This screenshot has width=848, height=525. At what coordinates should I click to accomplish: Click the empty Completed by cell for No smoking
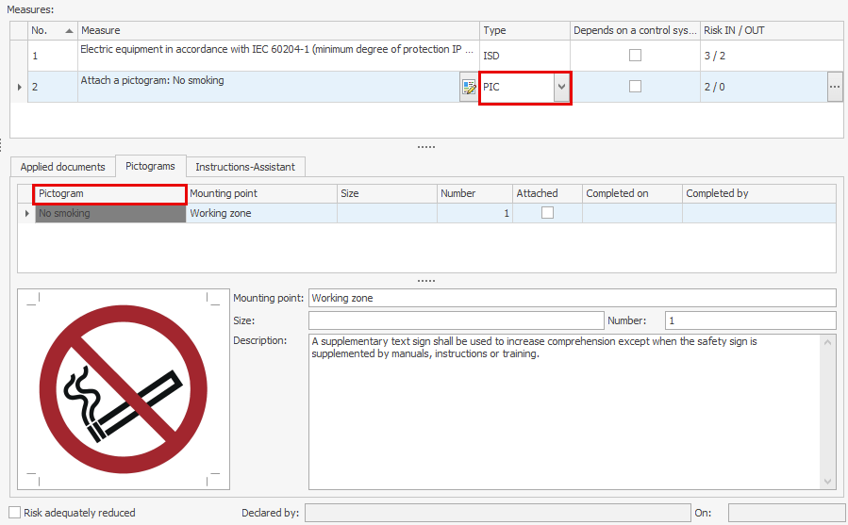(x=759, y=213)
